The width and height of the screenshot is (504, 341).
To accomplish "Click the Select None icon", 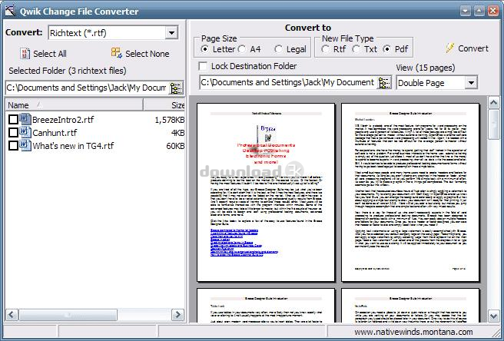I will click(116, 53).
